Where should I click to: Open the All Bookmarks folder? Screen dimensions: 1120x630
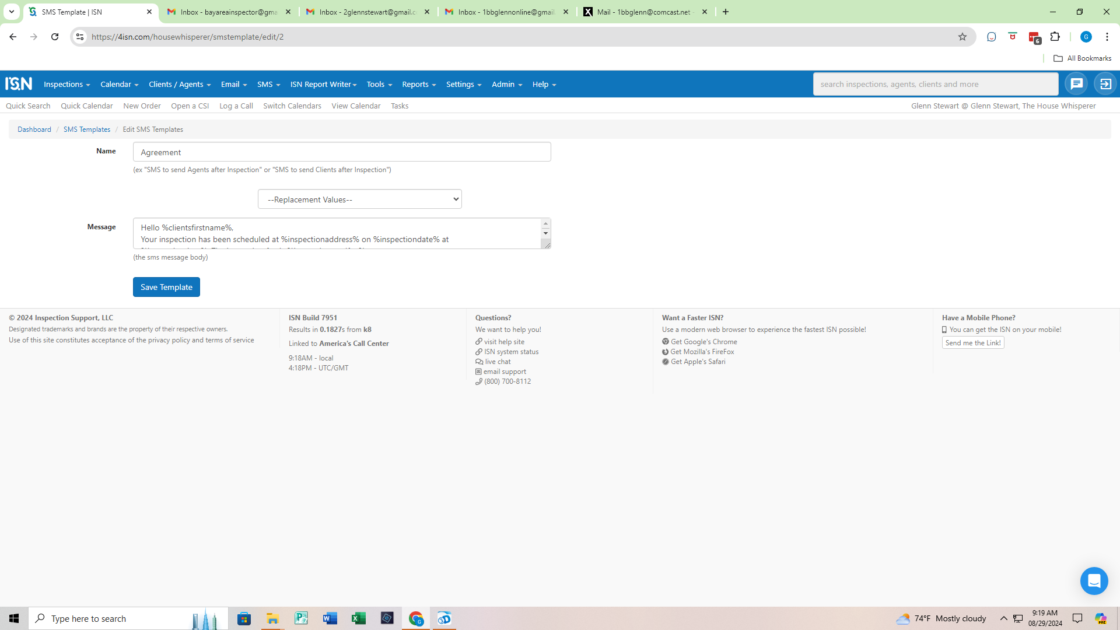point(1082,58)
